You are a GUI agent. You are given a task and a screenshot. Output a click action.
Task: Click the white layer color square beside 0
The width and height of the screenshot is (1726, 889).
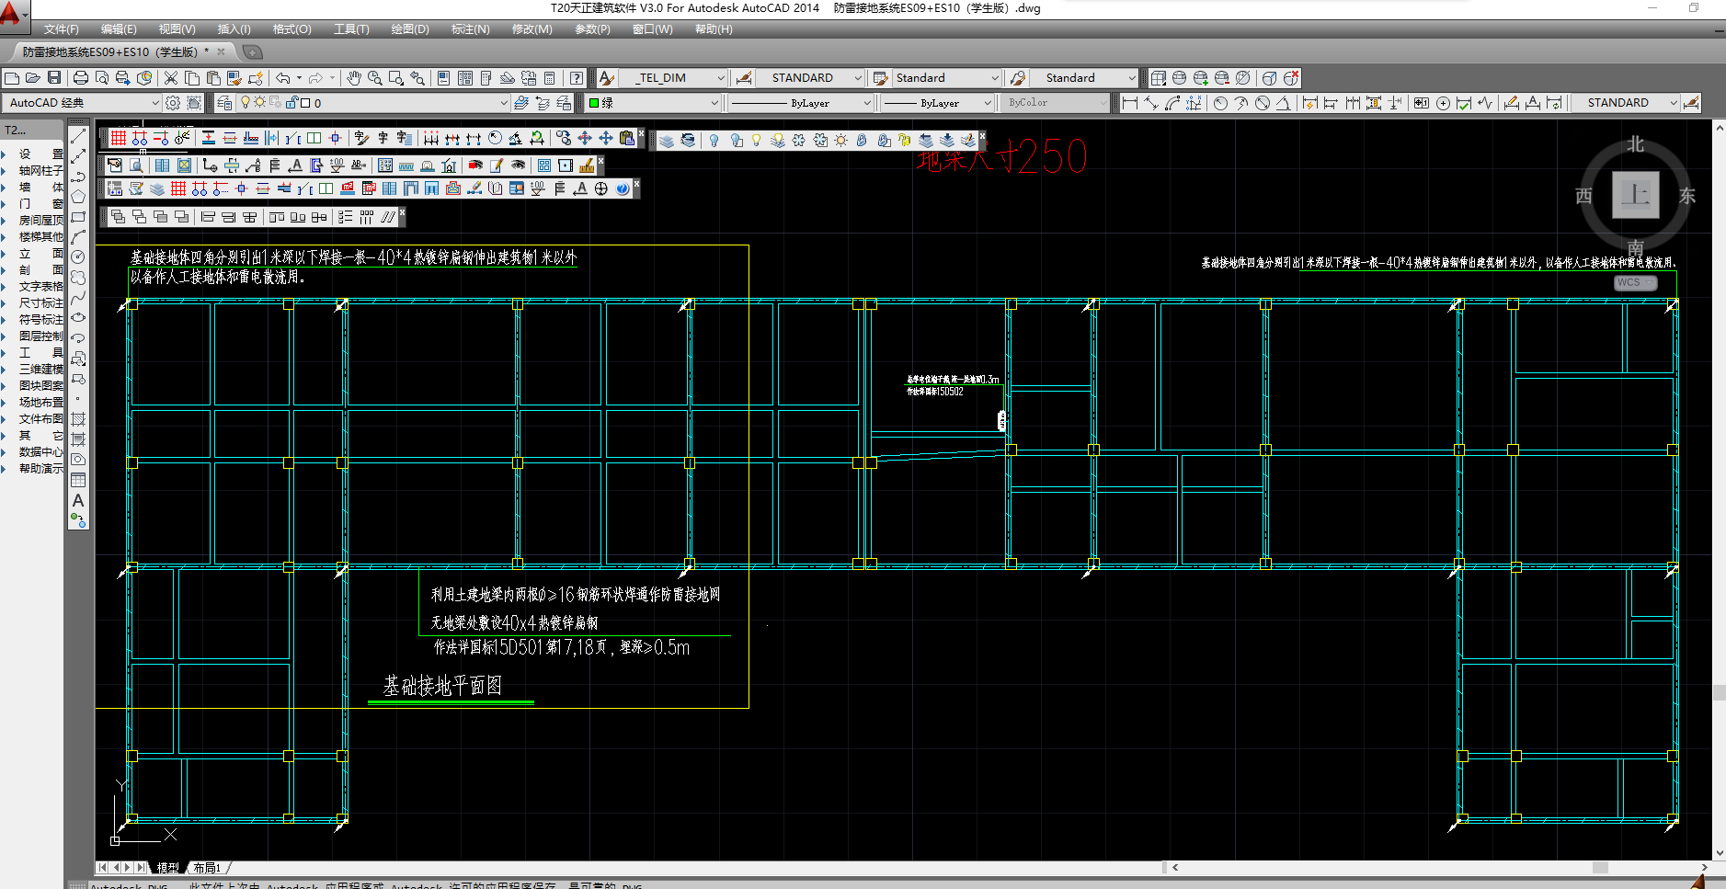(x=305, y=103)
